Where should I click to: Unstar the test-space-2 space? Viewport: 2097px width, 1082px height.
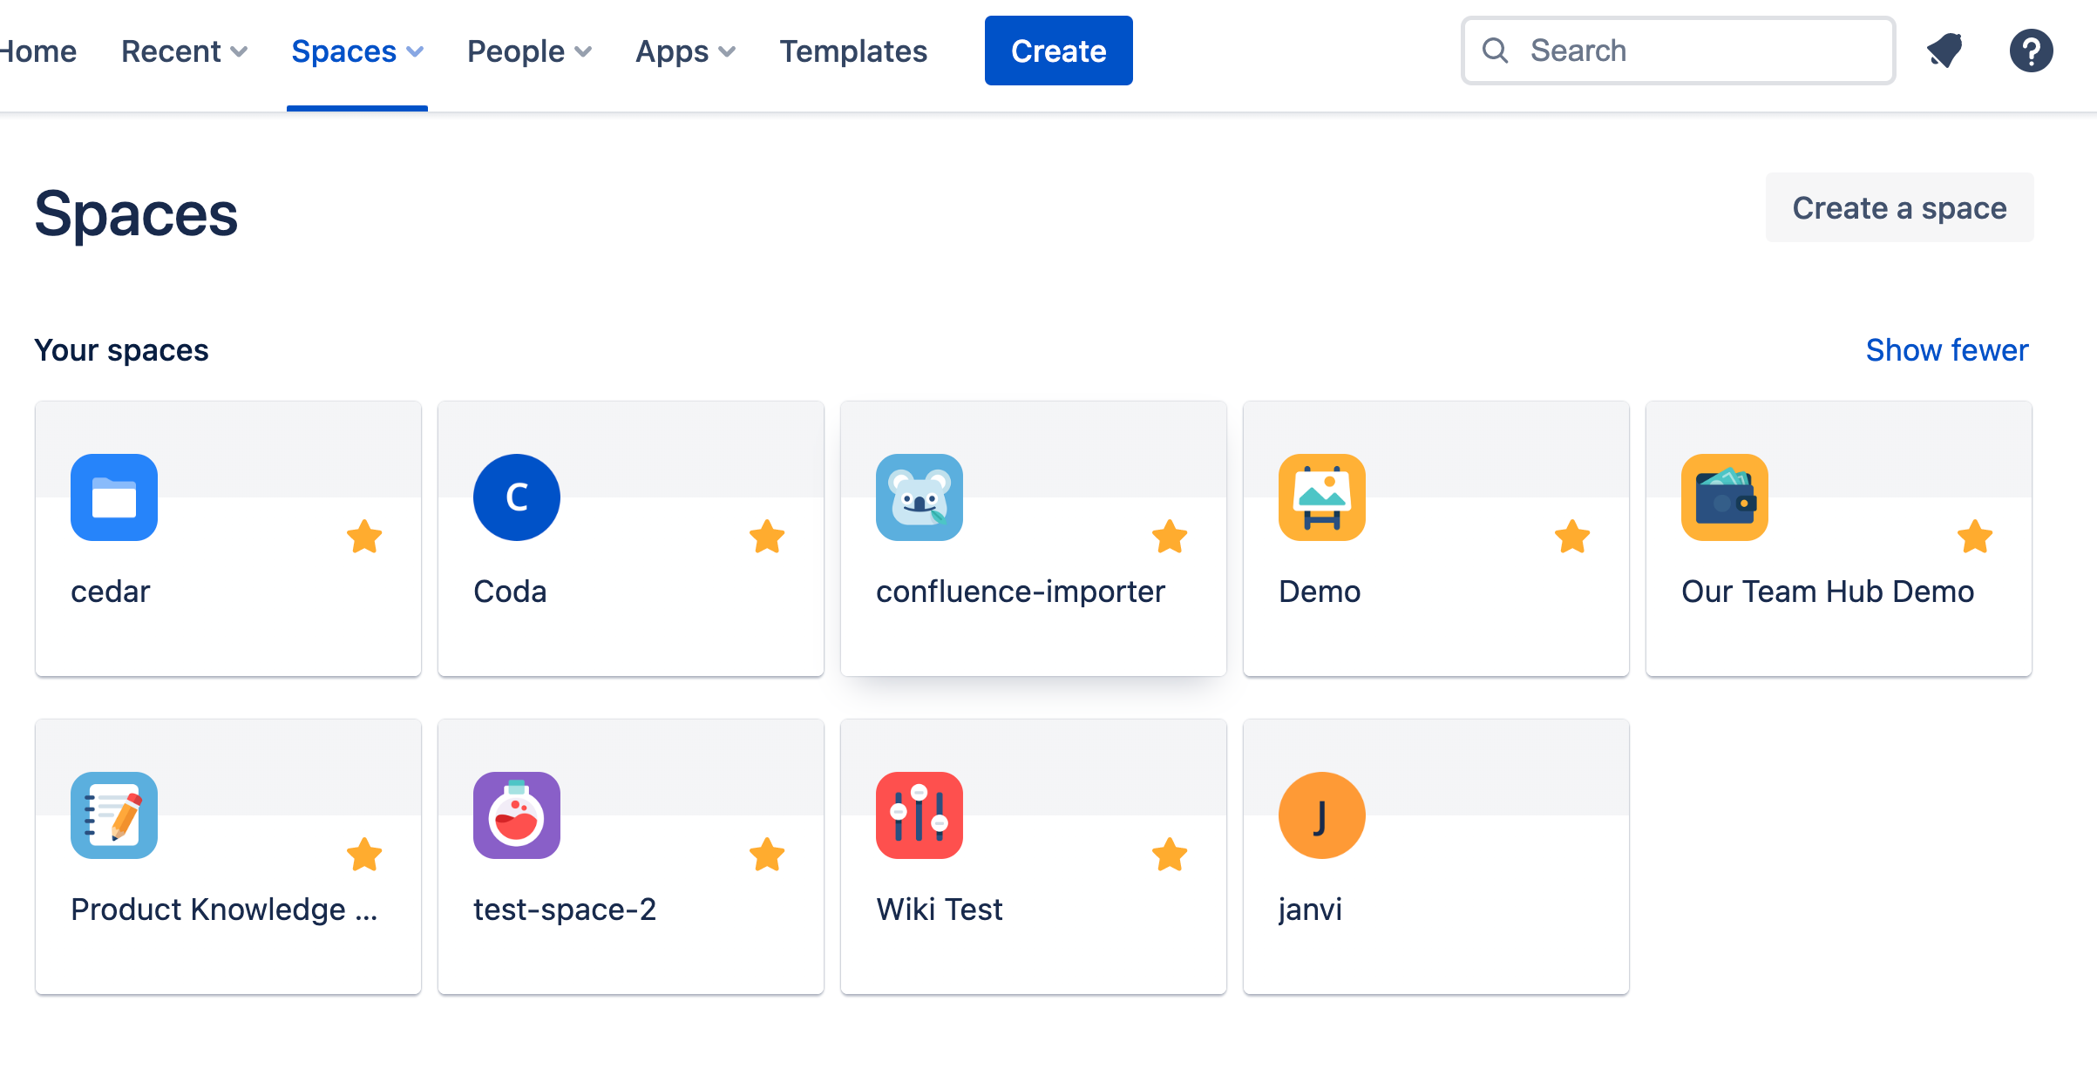(767, 855)
